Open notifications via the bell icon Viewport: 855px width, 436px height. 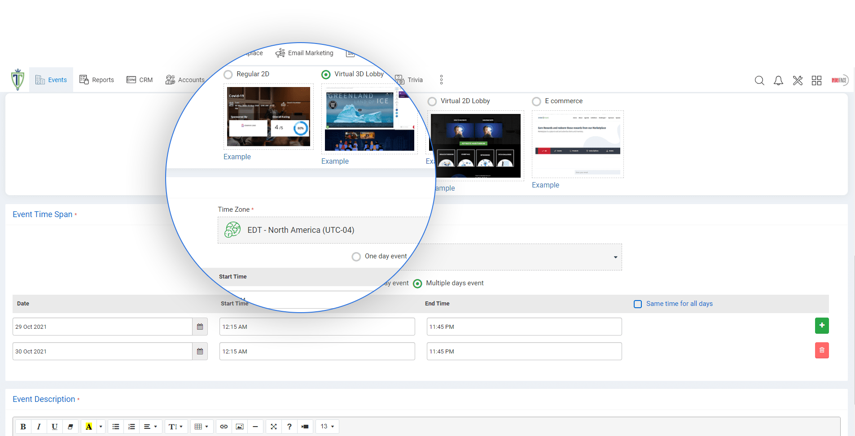click(x=778, y=80)
